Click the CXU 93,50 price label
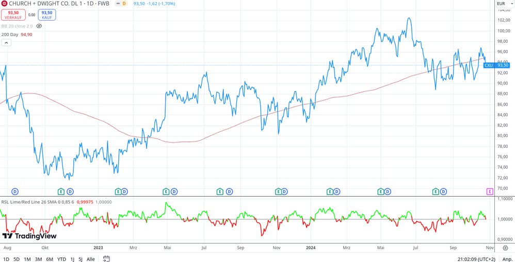Viewport: 515px width, 262px height. [496, 65]
